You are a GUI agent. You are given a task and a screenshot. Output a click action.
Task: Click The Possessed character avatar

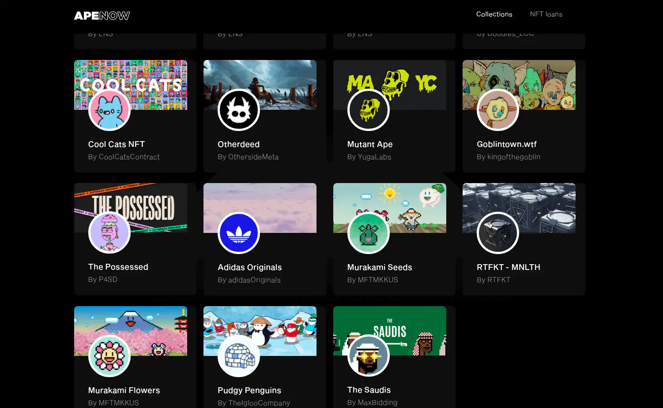(109, 232)
